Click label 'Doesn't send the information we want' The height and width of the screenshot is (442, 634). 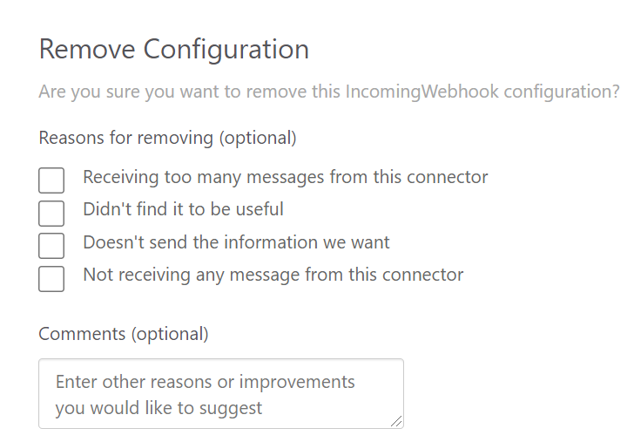click(237, 242)
